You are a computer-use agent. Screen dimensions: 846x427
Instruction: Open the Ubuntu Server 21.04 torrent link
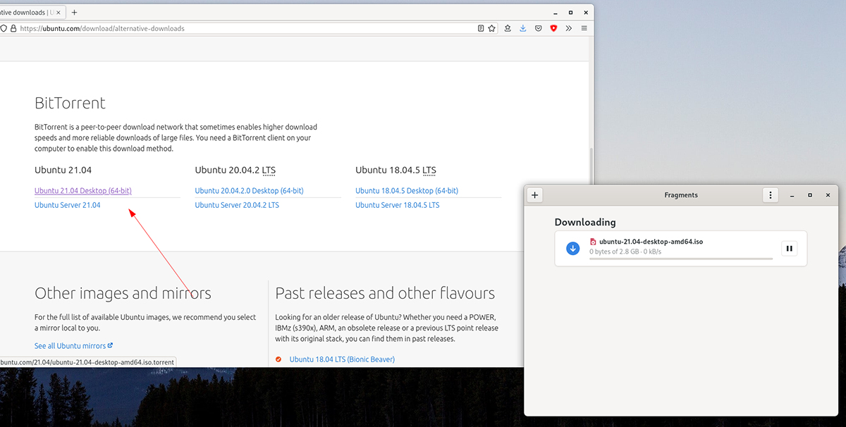(x=68, y=205)
